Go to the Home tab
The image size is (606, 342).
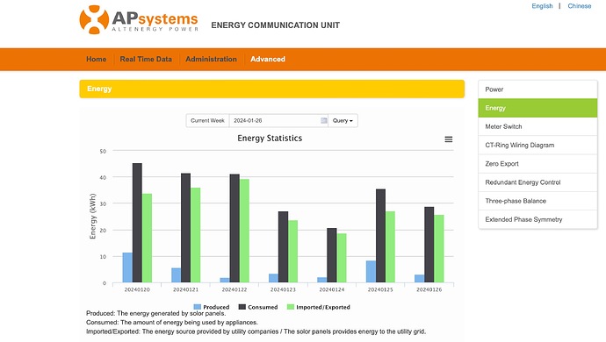[97, 59]
